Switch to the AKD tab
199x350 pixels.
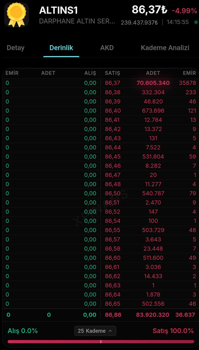point(107,48)
